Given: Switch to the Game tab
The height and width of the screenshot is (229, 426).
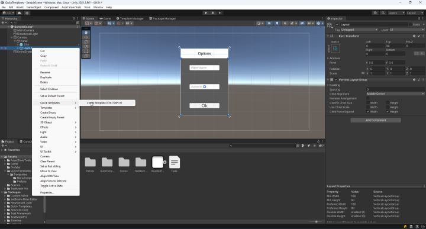Looking at the screenshot, I should coord(105,18).
